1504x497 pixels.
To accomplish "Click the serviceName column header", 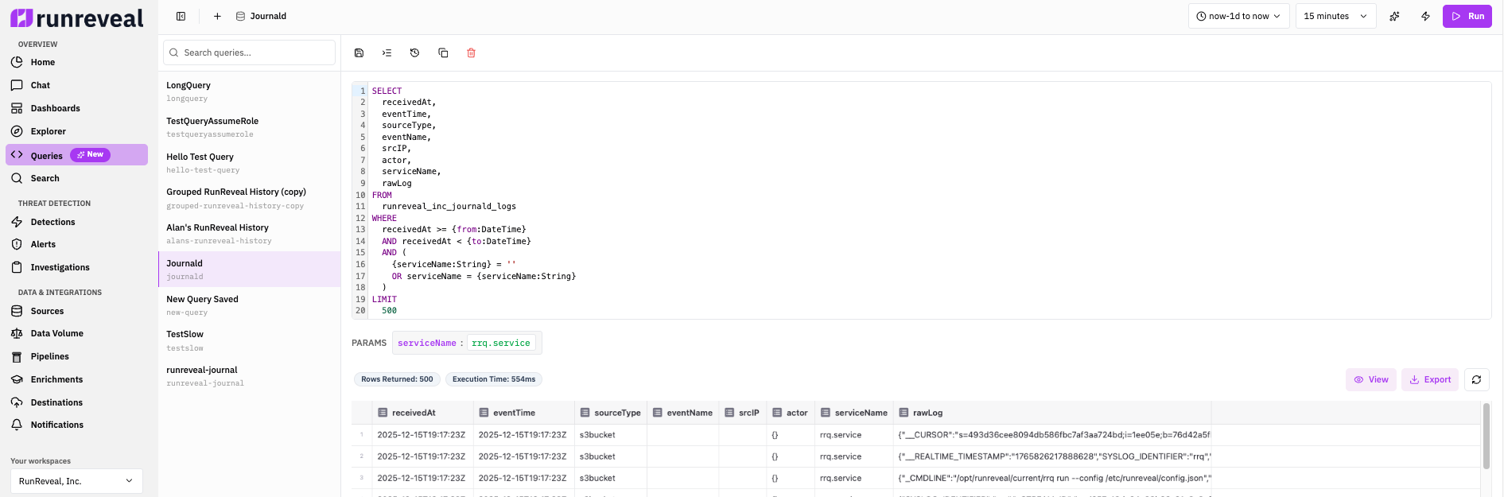I will tap(854, 413).
